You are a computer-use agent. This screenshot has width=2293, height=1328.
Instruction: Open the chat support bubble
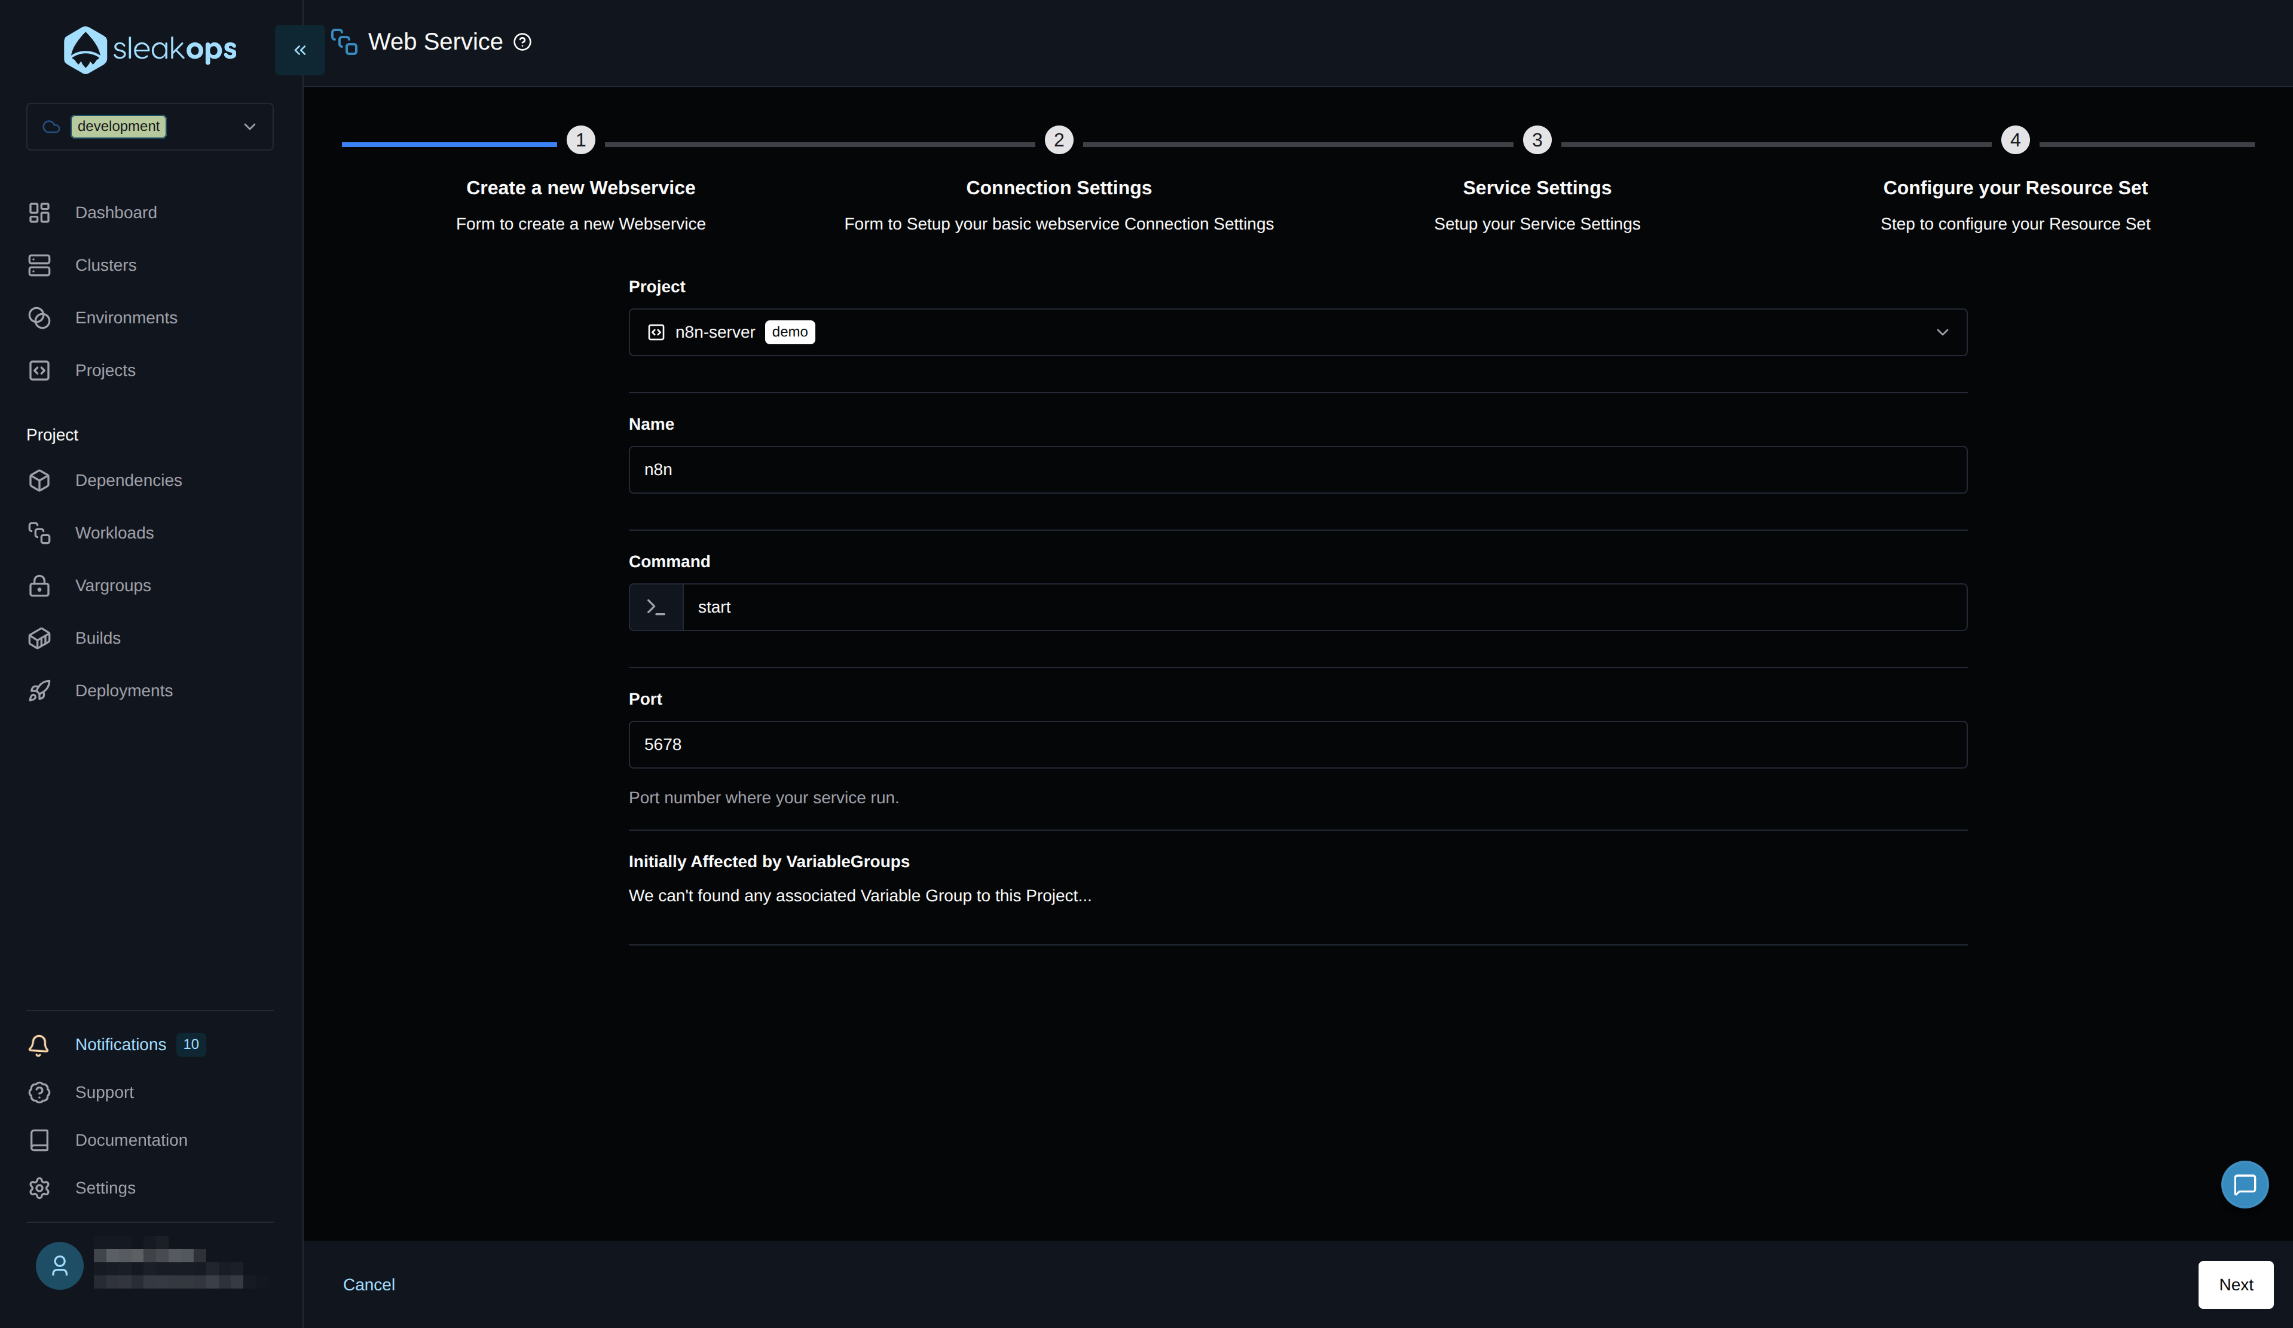click(x=2245, y=1185)
